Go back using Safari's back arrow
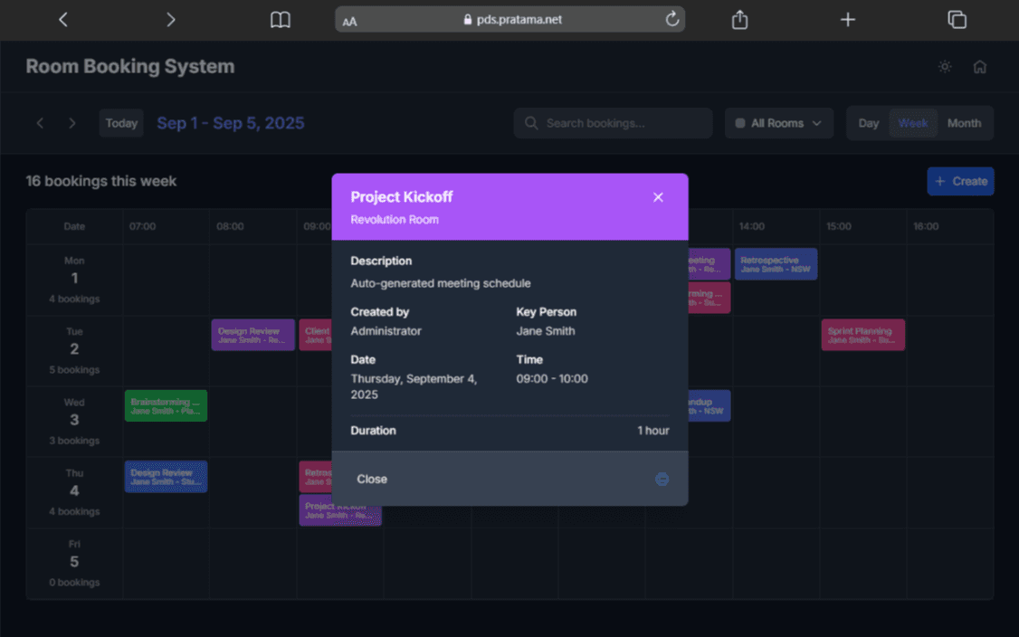This screenshot has width=1019, height=637. (x=63, y=20)
